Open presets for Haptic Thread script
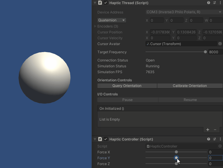This screenshot has width=223, height=168. [214, 3]
